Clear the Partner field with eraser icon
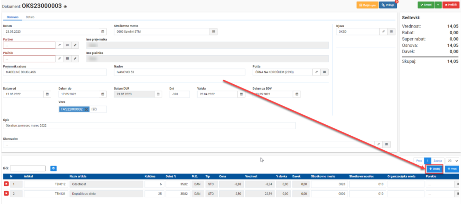461x205 pixels. (59, 45)
